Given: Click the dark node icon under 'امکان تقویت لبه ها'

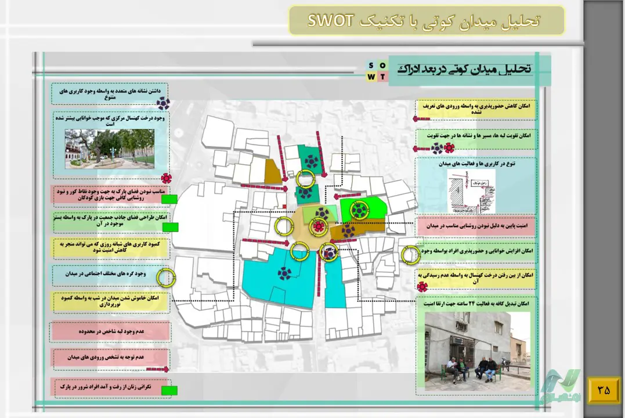Looking at the screenshot, I should pos(437,149).
